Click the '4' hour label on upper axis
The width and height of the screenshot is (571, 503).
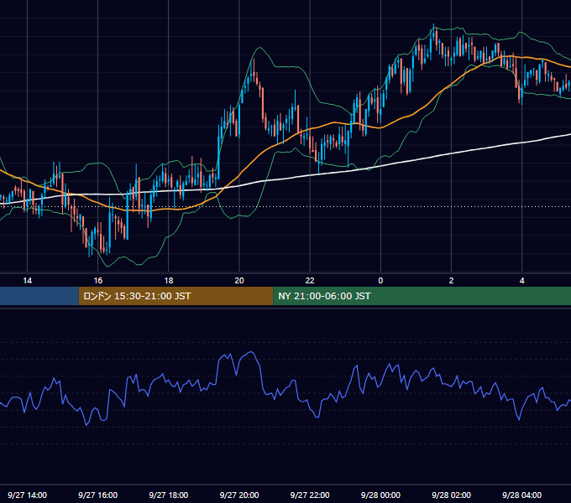pos(521,281)
